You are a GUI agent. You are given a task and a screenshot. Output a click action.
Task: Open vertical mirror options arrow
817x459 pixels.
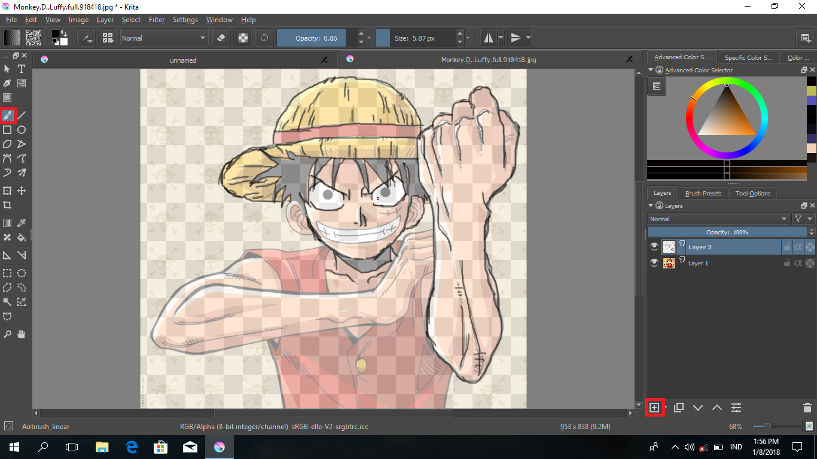pyautogui.click(x=529, y=38)
